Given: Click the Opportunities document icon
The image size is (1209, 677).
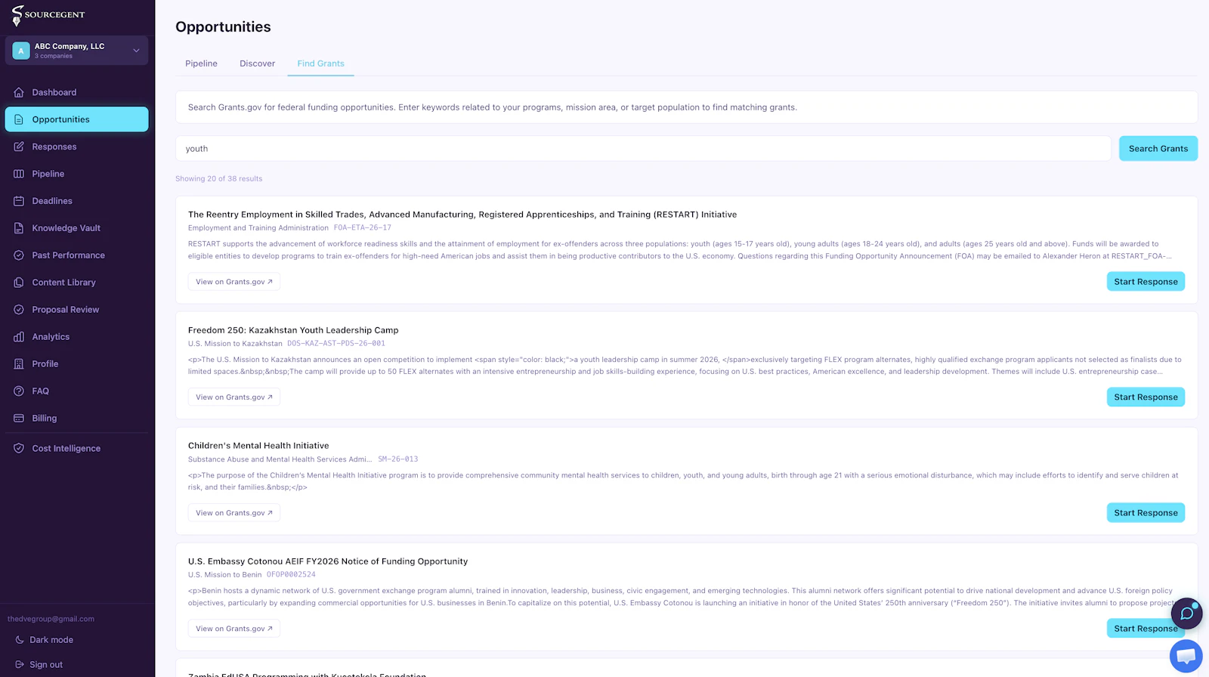Looking at the screenshot, I should click(x=19, y=119).
